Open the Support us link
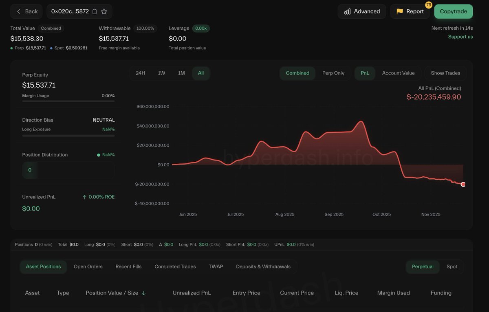The width and height of the screenshot is (489, 312). (x=460, y=37)
